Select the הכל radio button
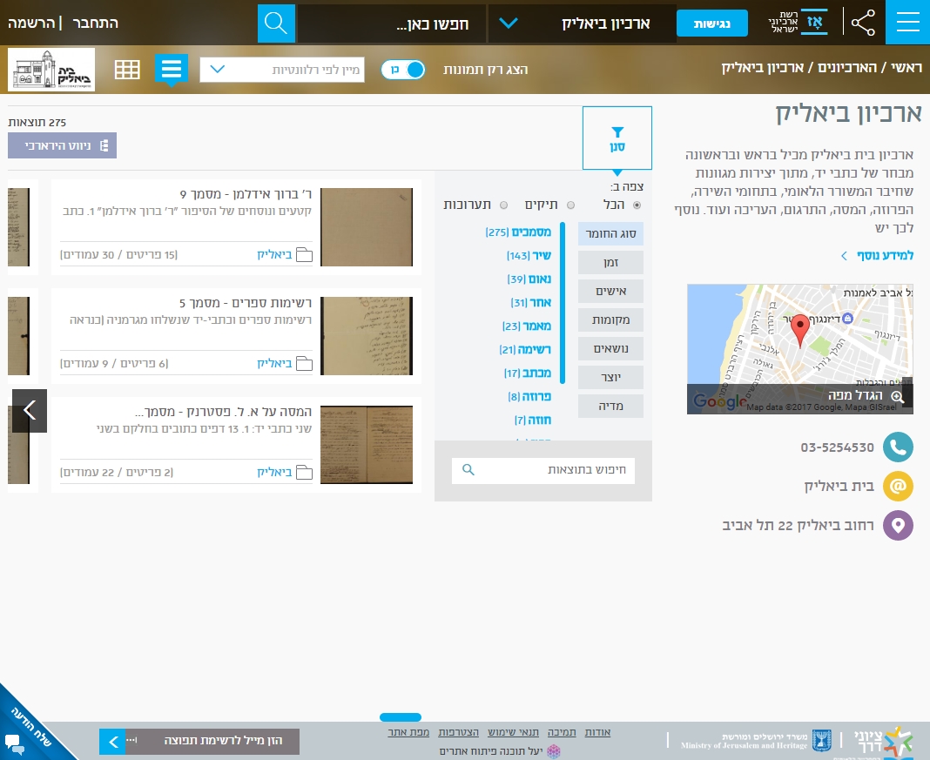930x760 pixels. [637, 205]
